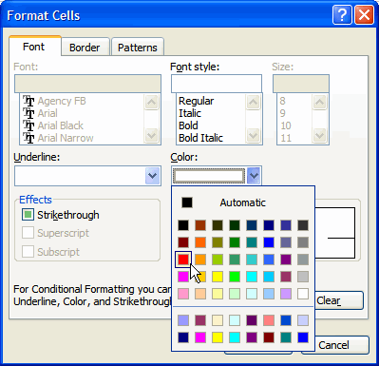Click the Font list down arrow
379x366 pixels.
coord(151,135)
